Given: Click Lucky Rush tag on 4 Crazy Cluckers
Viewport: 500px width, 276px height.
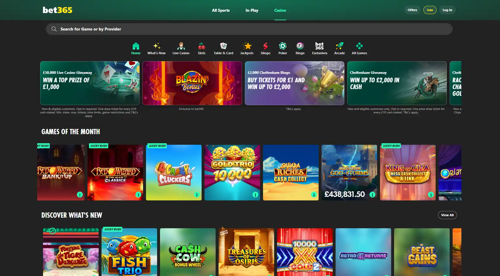Looking at the screenshot, I should coord(157,146).
